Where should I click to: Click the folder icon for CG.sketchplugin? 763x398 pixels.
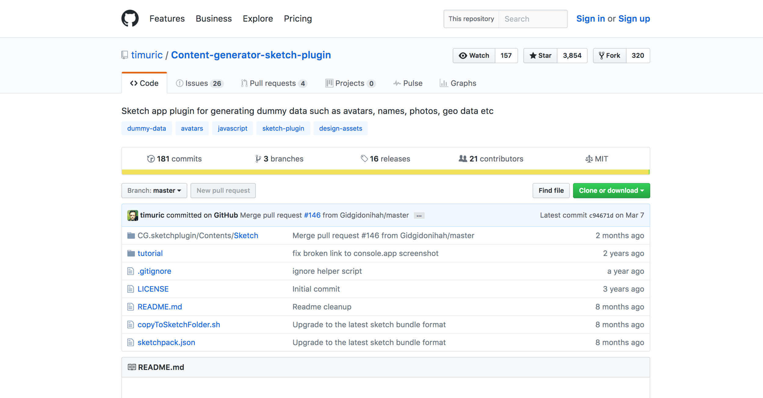pyautogui.click(x=131, y=236)
